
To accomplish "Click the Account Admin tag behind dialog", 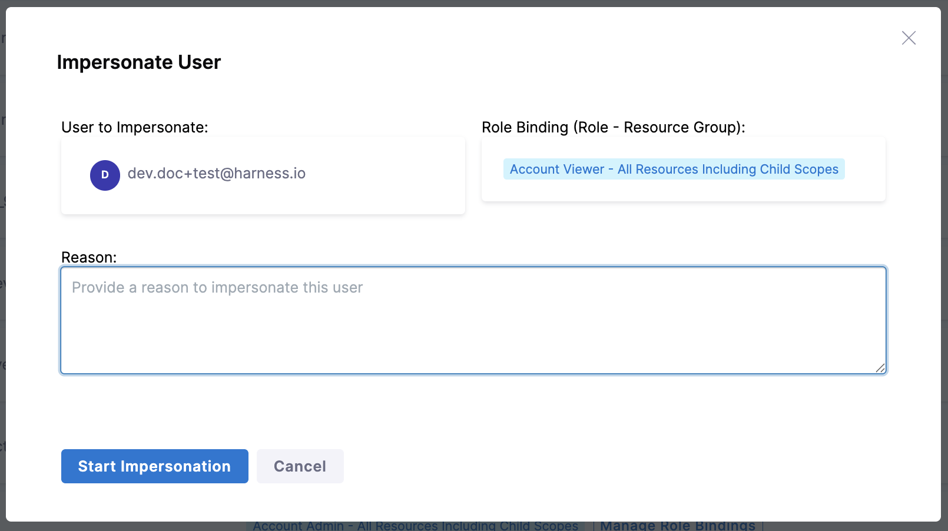I will [x=415, y=526].
